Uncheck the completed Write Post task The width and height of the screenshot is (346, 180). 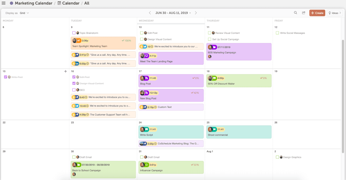(x=6, y=77)
